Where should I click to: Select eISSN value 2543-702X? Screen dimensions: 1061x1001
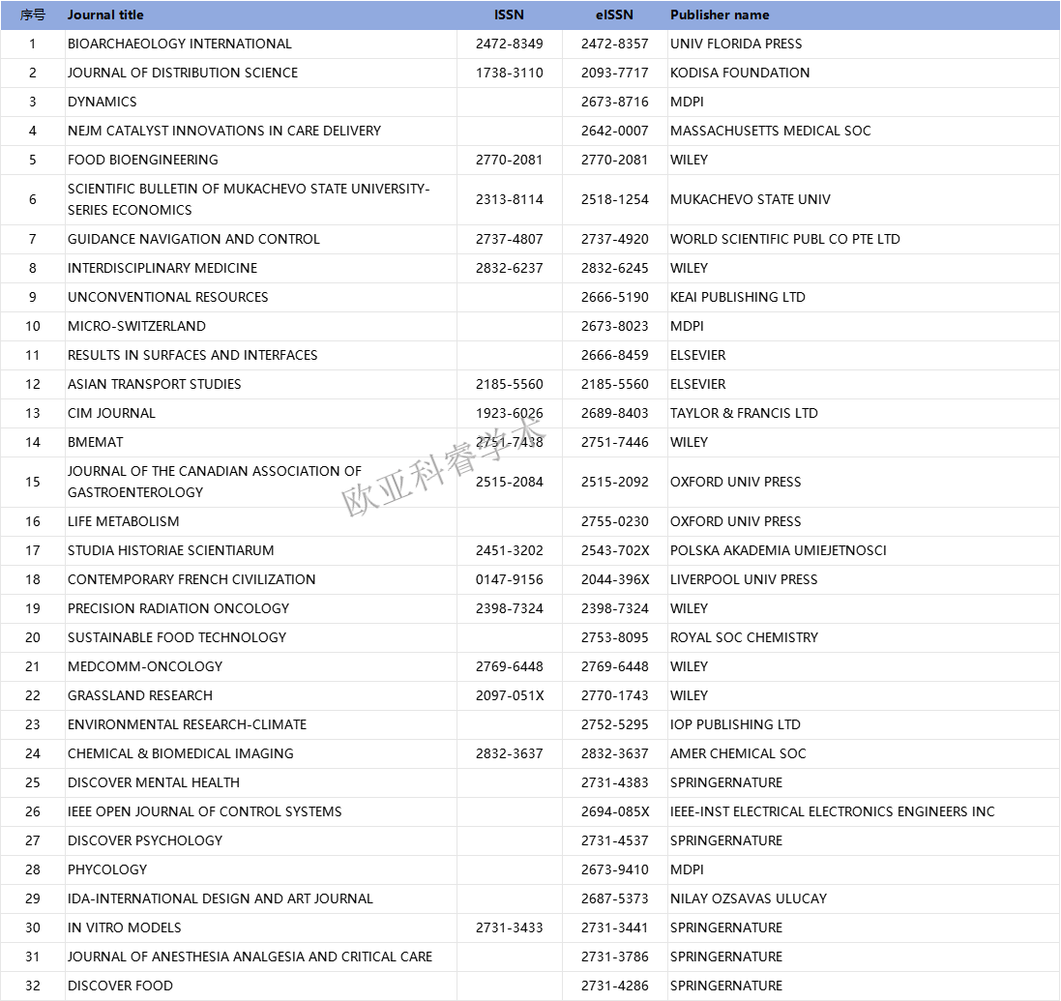tap(615, 551)
